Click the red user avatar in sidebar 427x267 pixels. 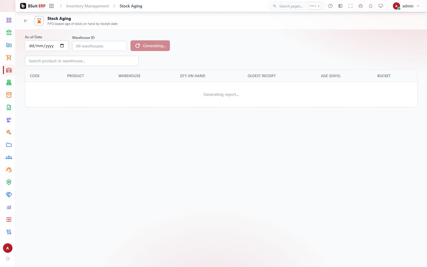(8, 248)
